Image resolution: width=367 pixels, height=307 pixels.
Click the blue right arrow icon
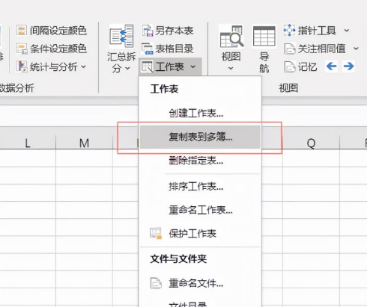click(348, 66)
